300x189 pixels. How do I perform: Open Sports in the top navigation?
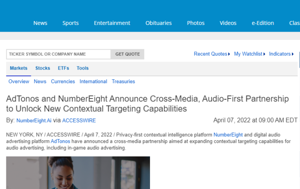tap(70, 23)
